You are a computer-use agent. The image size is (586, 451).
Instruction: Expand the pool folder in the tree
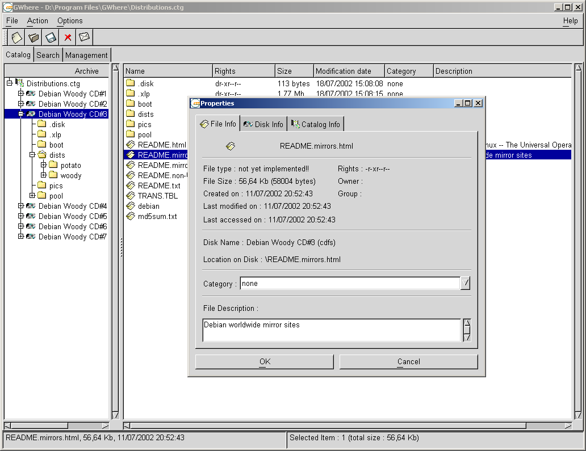pyautogui.click(x=32, y=195)
